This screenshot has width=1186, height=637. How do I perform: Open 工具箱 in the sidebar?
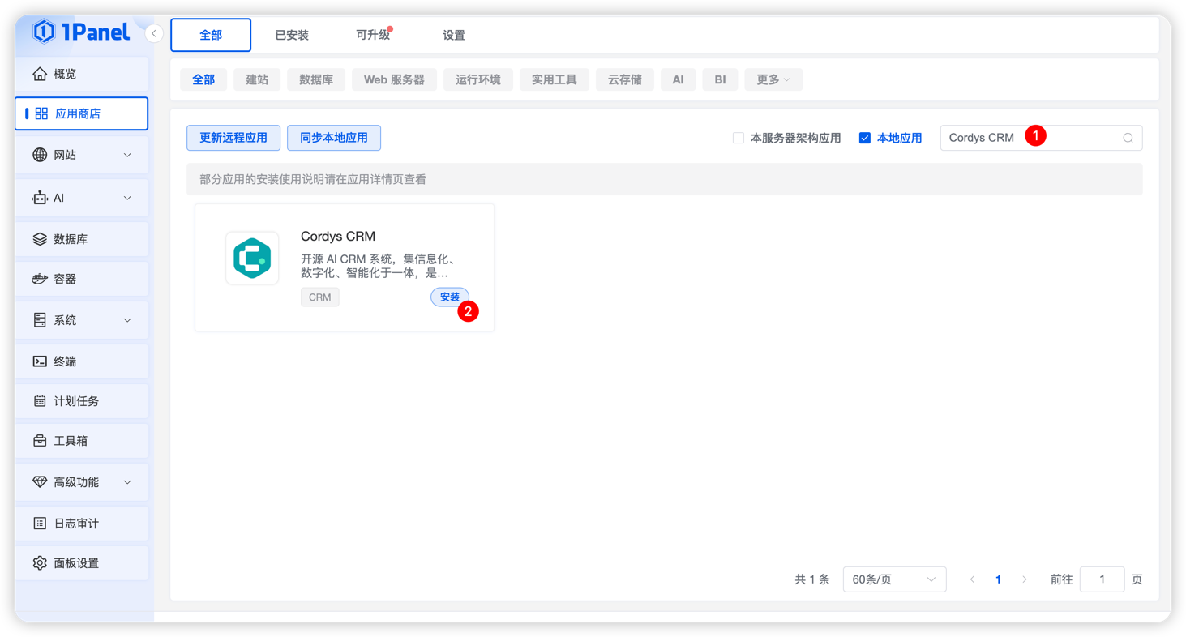coord(81,441)
